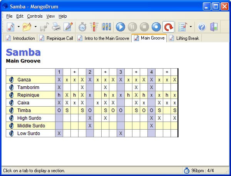The width and height of the screenshot is (231, 176).
Task: Open the volume slider icon
Action: tap(94, 27)
